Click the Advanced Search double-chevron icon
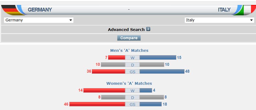The image size is (256, 110). 148,29
